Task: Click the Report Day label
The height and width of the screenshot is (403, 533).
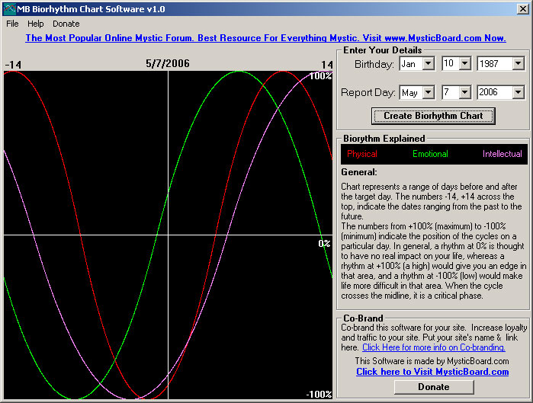Action: (x=368, y=93)
